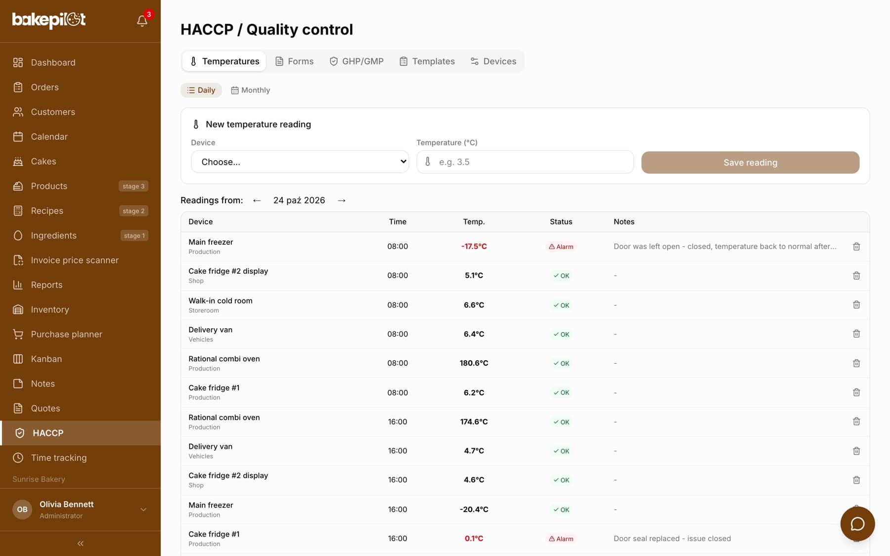Delete the Cake fridge #2 display 08:00 reading
Viewport: 890px width, 556px height.
856,276
